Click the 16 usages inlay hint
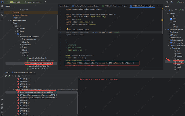 (x=74, y=55)
